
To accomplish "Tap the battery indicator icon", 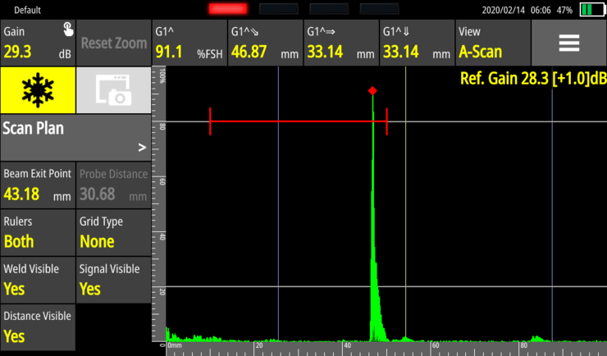I will pyautogui.click(x=593, y=10).
